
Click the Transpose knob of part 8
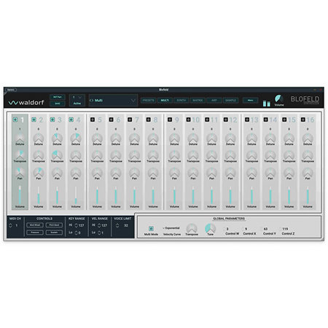pos(153,155)
